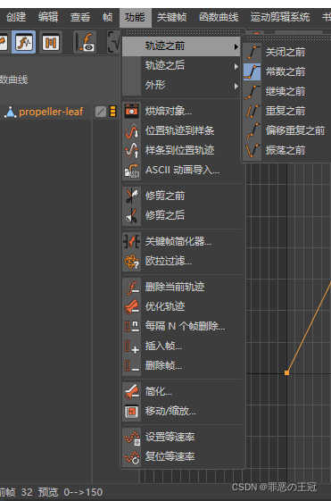Screen dimensions: 331x501
Task: Close the open 功能 menu
Action: [x=135, y=17]
